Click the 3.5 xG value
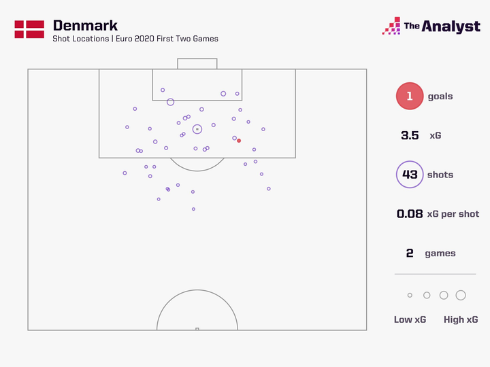The image size is (490, 367). coord(410,135)
